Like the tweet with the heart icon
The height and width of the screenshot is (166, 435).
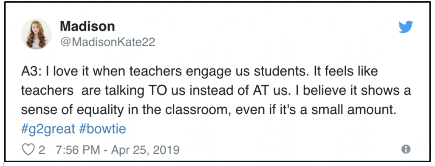tap(28, 150)
